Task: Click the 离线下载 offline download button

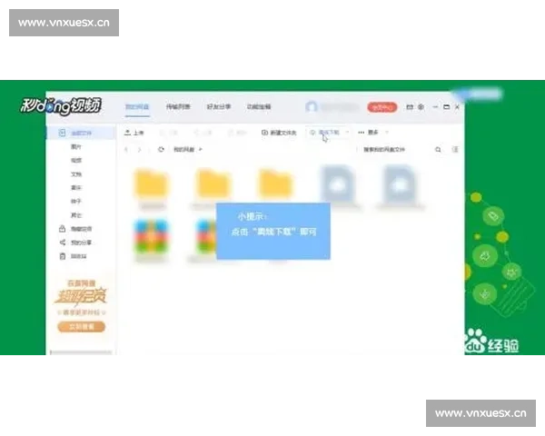Action: pos(325,133)
